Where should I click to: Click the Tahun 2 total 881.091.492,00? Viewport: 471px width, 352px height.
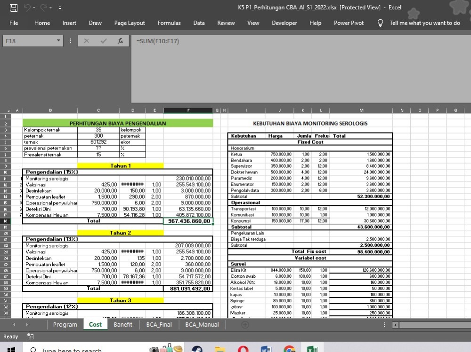tap(188, 289)
